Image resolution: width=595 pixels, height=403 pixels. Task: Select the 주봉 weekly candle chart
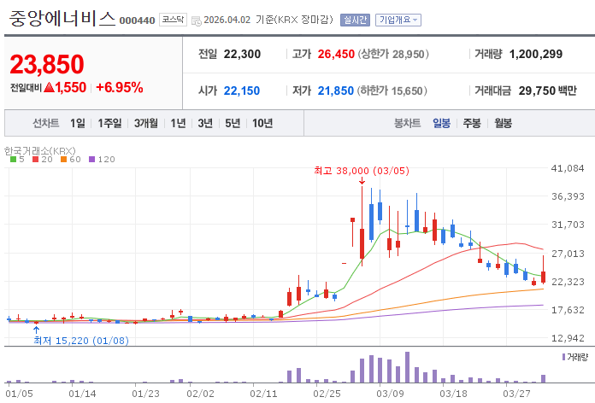[472, 123]
